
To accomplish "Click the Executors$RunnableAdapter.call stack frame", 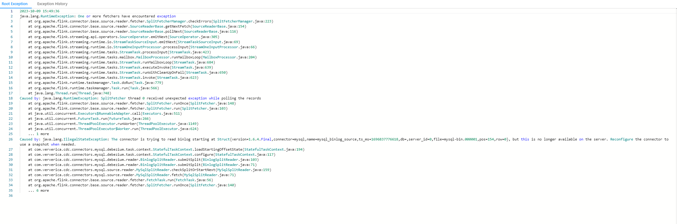I will pyautogui.click(x=105, y=113).
